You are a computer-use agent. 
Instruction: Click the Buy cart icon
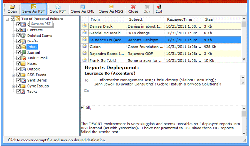(147, 7)
